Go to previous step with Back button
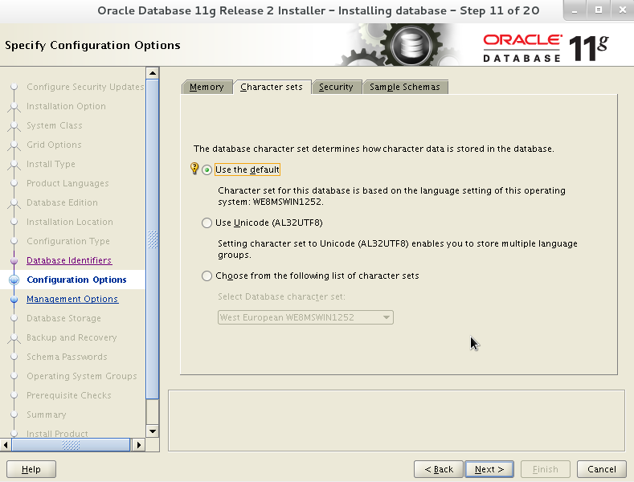The image size is (634, 482). [439, 469]
